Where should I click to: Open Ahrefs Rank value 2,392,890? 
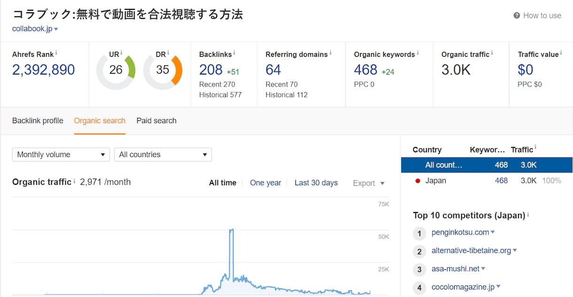44,70
